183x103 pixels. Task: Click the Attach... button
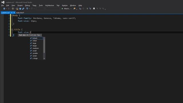[67, 9]
